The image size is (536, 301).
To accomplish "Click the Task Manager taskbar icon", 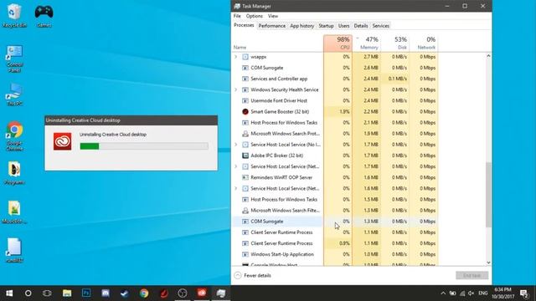I will coord(221,293).
